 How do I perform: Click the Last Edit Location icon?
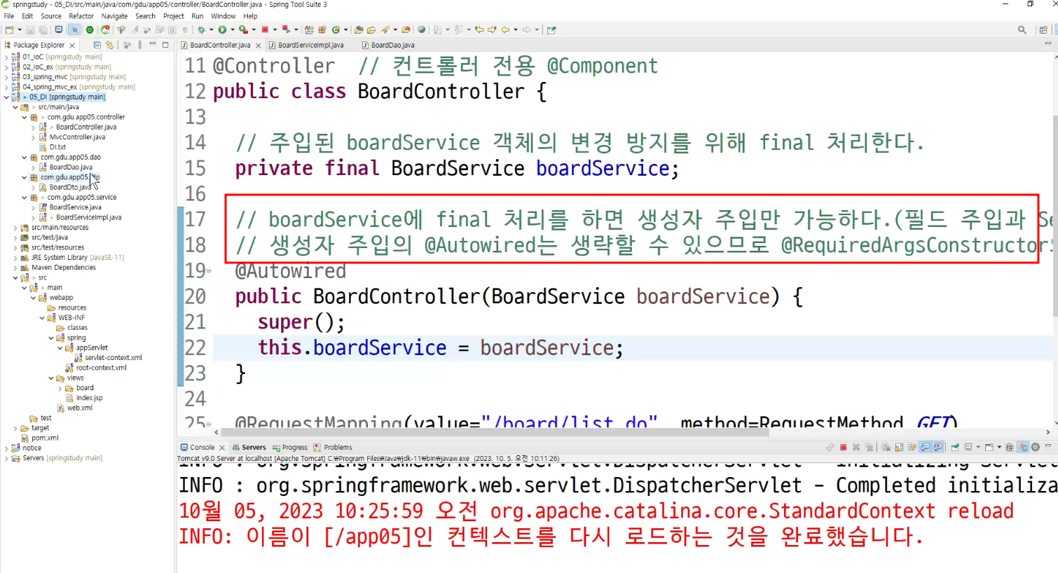tap(479, 29)
